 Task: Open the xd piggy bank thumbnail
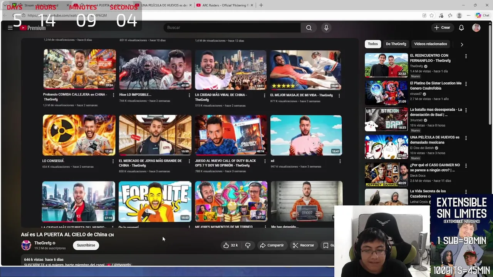[x=306, y=135]
